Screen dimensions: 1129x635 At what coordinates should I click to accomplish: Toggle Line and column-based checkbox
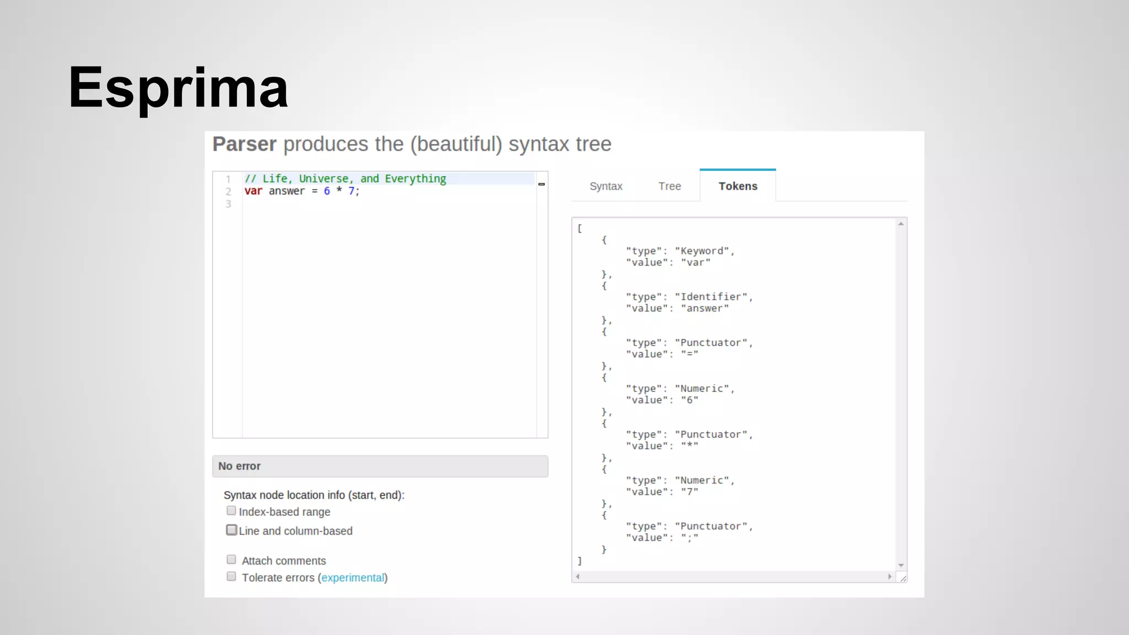(x=232, y=530)
